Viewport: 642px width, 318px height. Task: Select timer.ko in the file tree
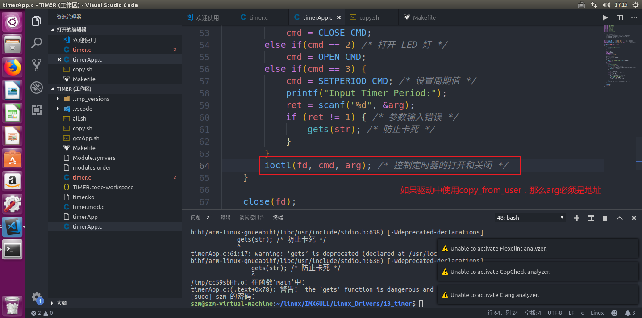coord(114,197)
